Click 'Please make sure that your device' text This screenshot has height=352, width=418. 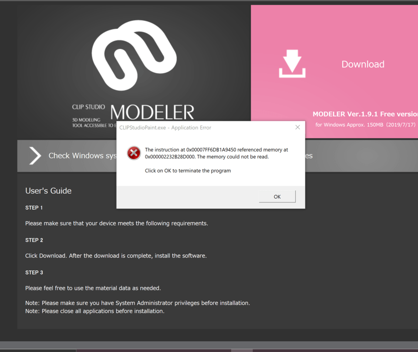[x=117, y=223]
